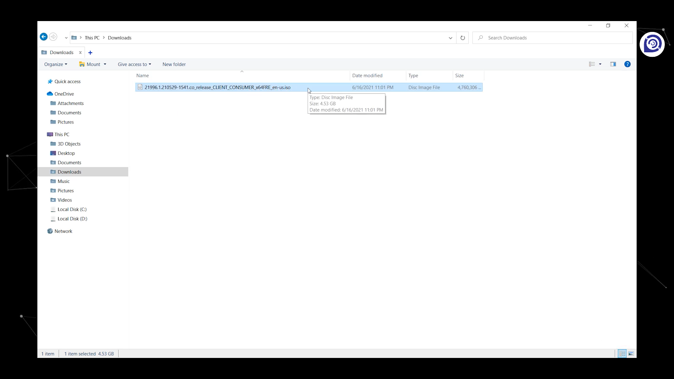Viewport: 674px width, 379px height.
Task: Toggle the preview pane icon
Action: (613, 64)
